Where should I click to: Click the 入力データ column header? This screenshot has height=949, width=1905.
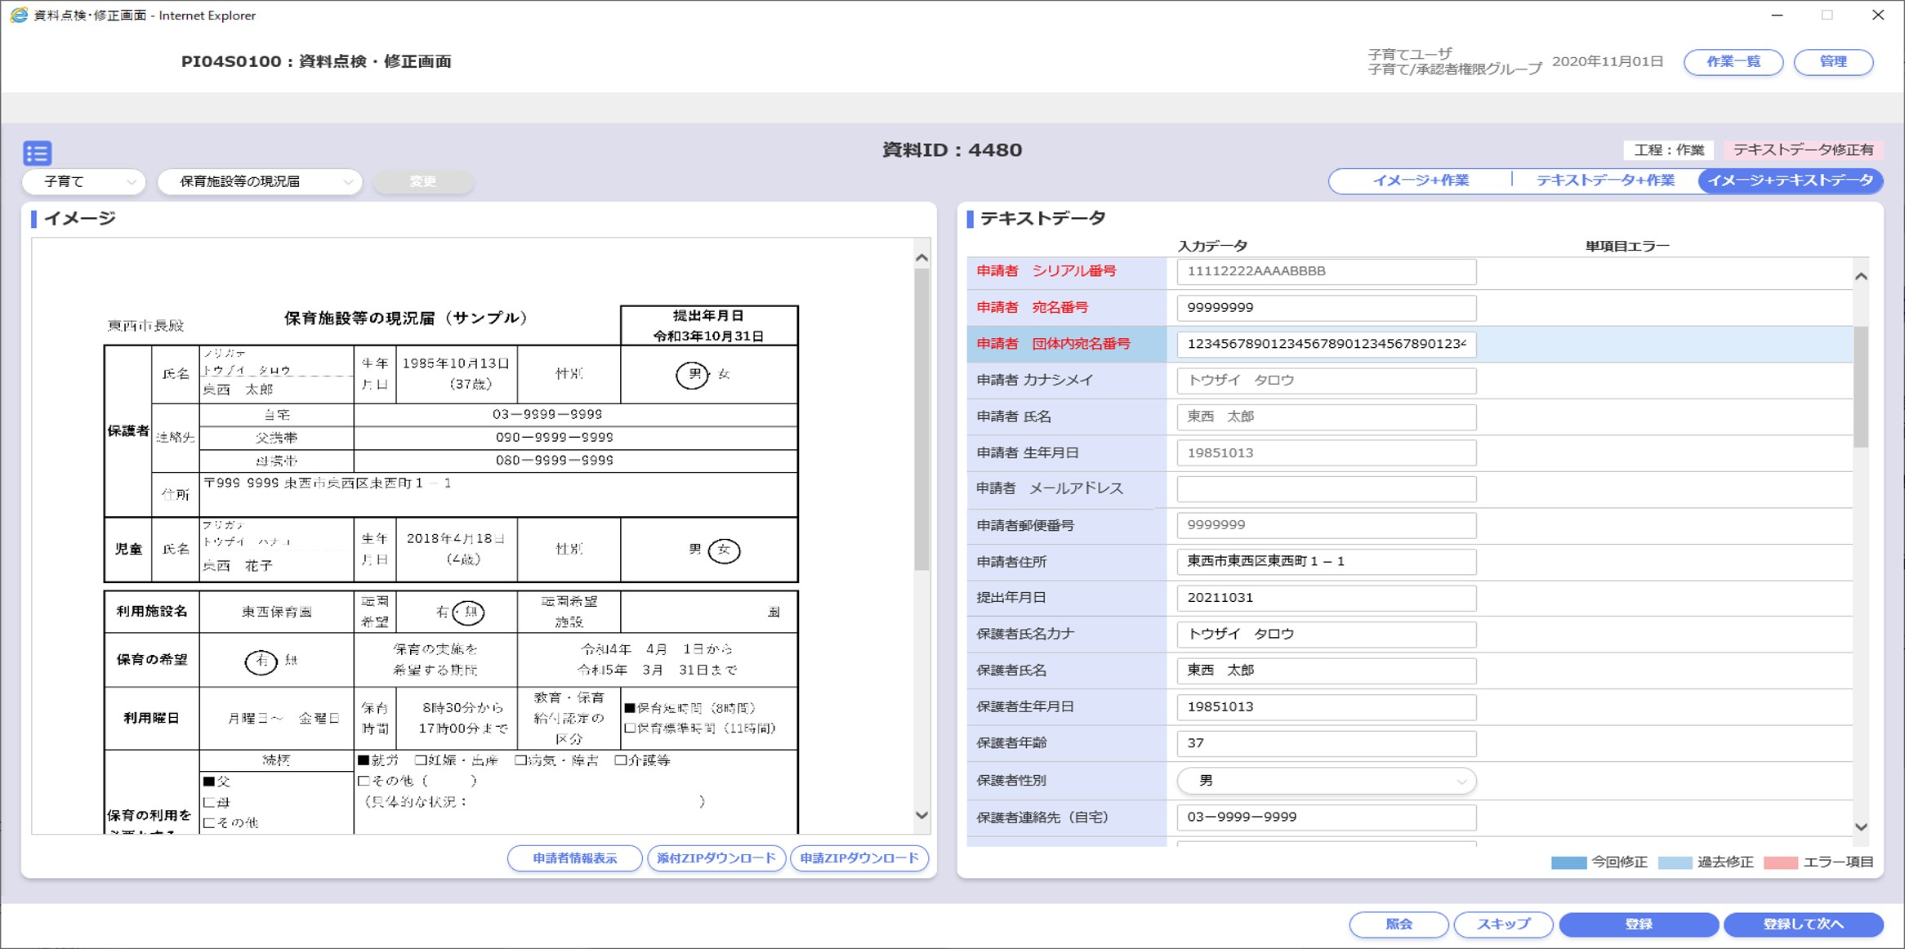click(x=1212, y=246)
